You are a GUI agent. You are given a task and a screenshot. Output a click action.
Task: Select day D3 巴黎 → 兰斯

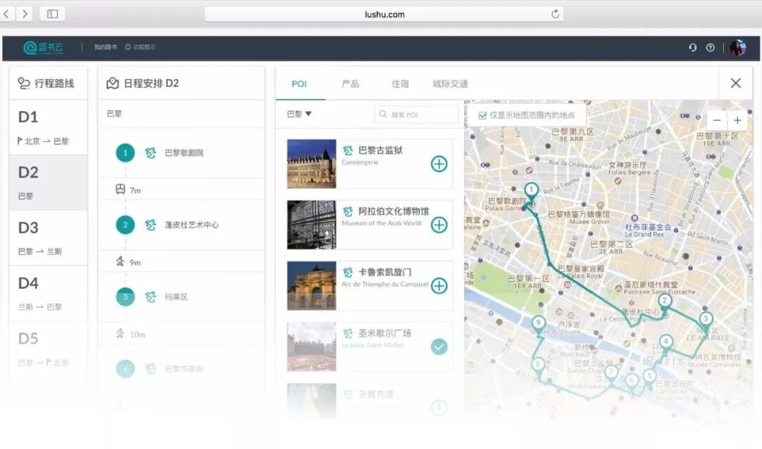(x=48, y=238)
